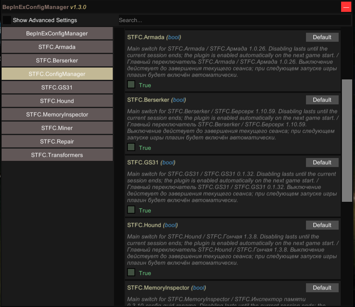Toggle the STFC.Hound True checkbox
The image size is (355, 307).
click(x=131, y=272)
